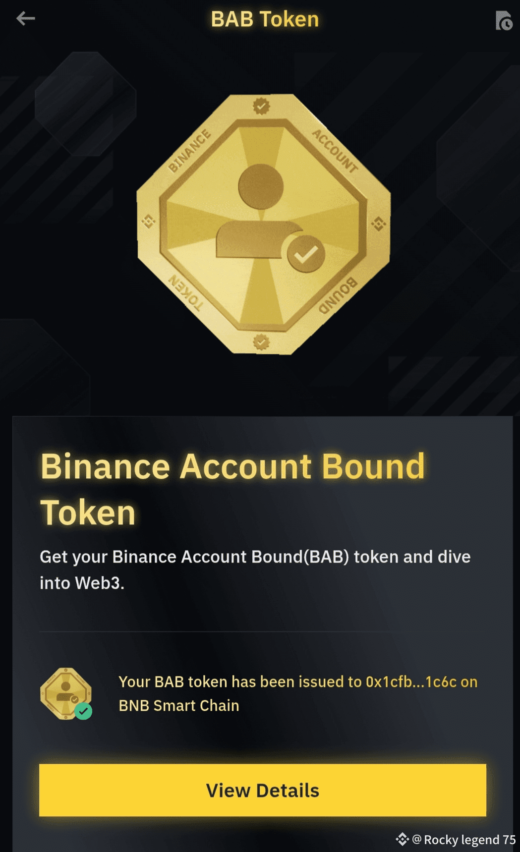Click the 'dive into Web3' description text
The width and height of the screenshot is (520, 852).
255,569
